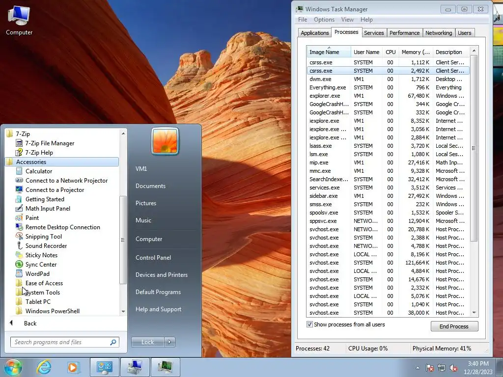Viewport: 503px width, 377px height.
Task: Open Remote Desktop Connection
Action: (62, 227)
